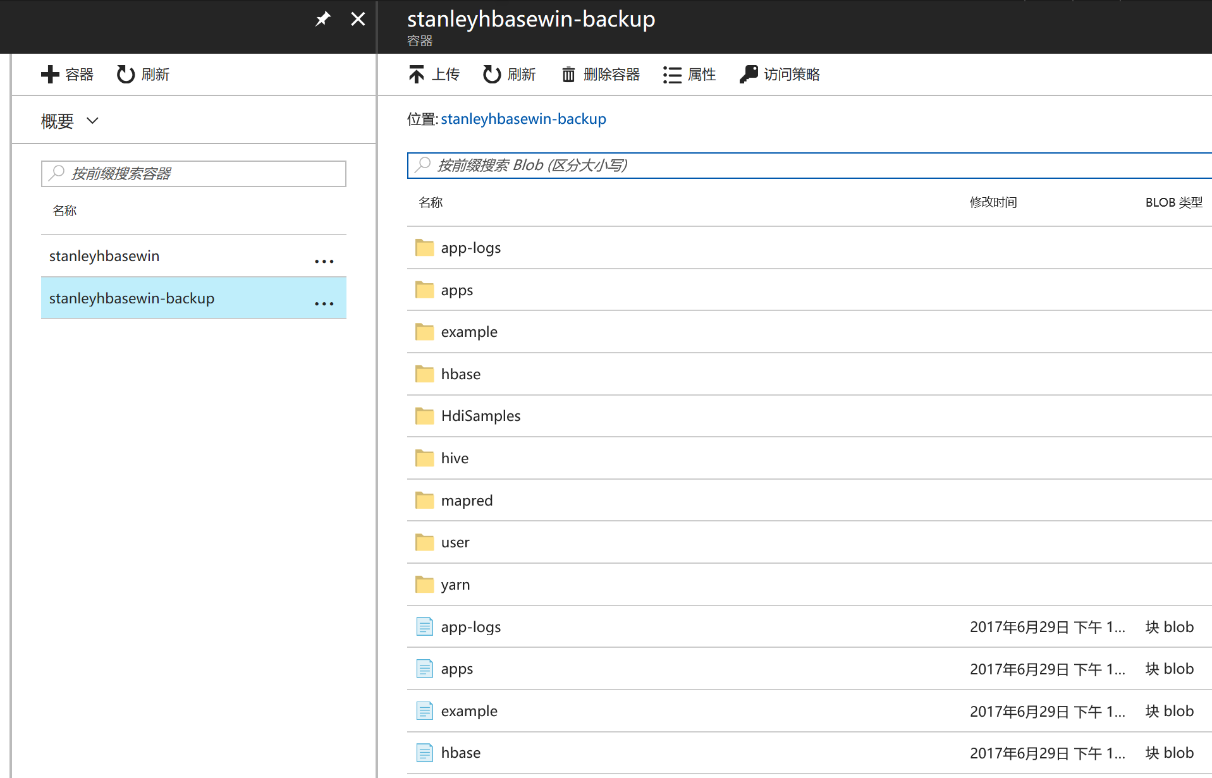This screenshot has height=778, width=1212.
Task: Create a new container using + 容器
Action: coord(67,74)
